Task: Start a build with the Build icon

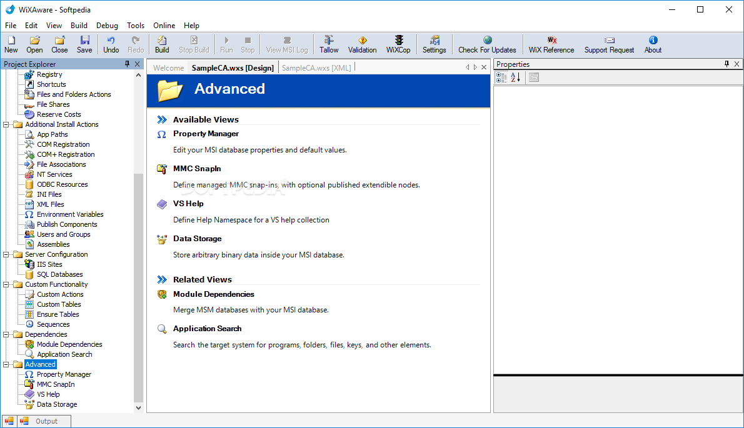Action: pyautogui.click(x=162, y=44)
